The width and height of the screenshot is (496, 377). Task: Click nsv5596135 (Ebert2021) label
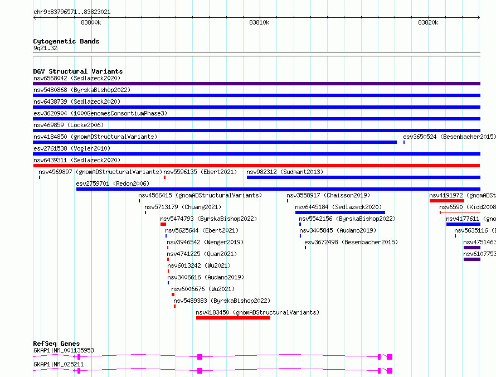pos(200,172)
